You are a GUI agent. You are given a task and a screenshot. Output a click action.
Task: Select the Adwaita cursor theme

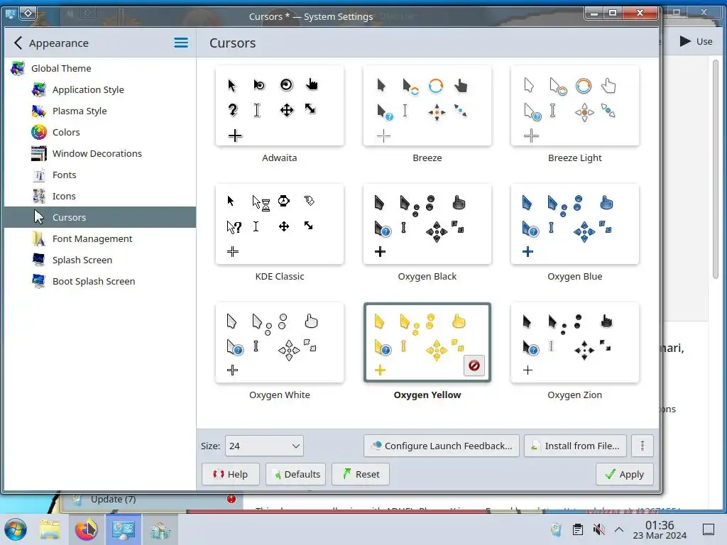pos(280,106)
